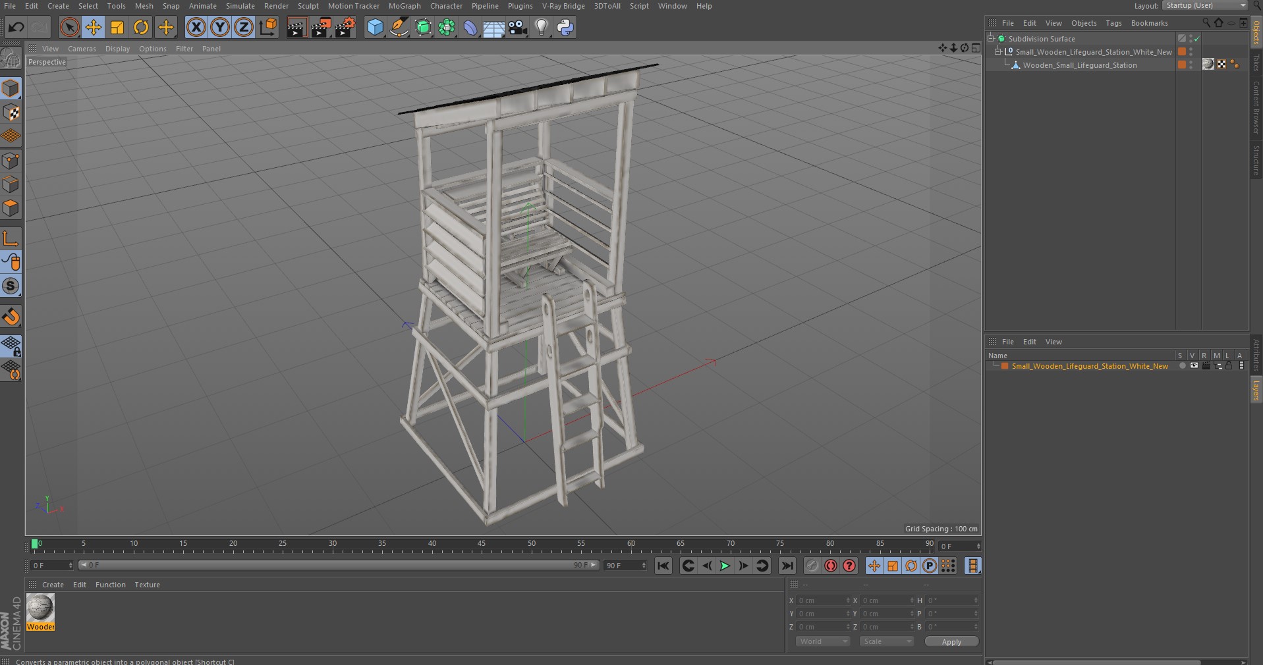This screenshot has width=1263, height=665.
Task: Click the Render View clapperboard icon
Action: tap(296, 27)
